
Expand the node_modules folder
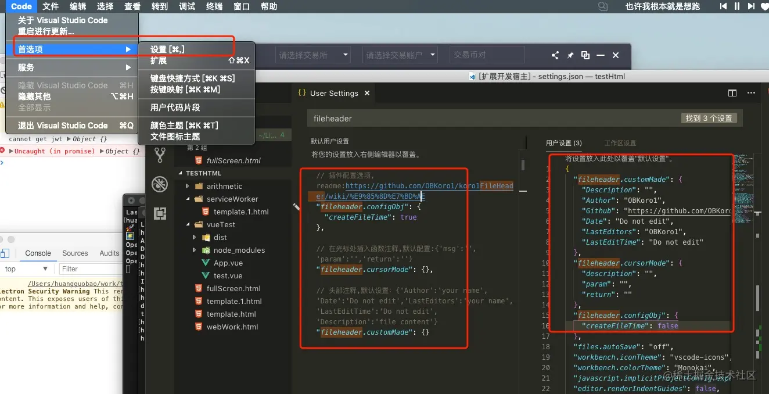(x=195, y=250)
